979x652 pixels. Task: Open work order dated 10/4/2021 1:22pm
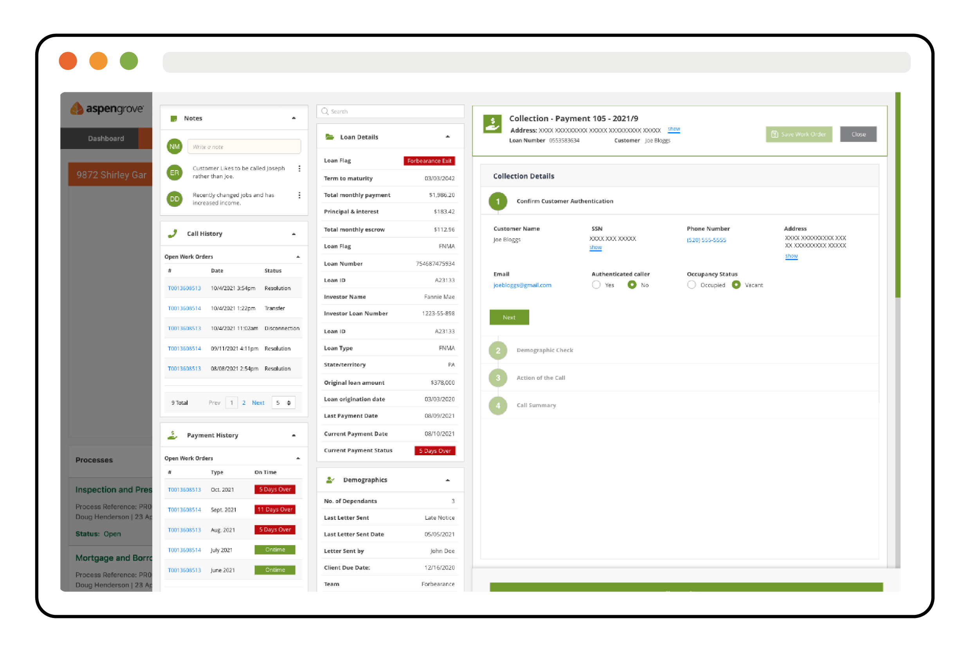coord(184,308)
